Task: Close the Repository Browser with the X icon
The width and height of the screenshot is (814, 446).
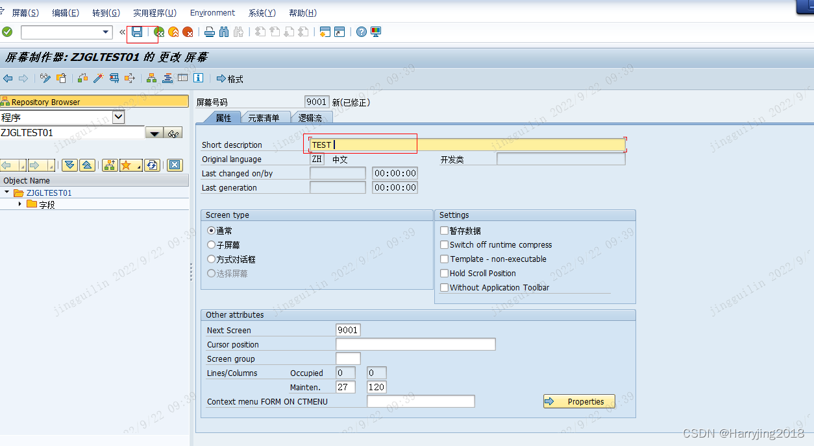Action: click(175, 165)
